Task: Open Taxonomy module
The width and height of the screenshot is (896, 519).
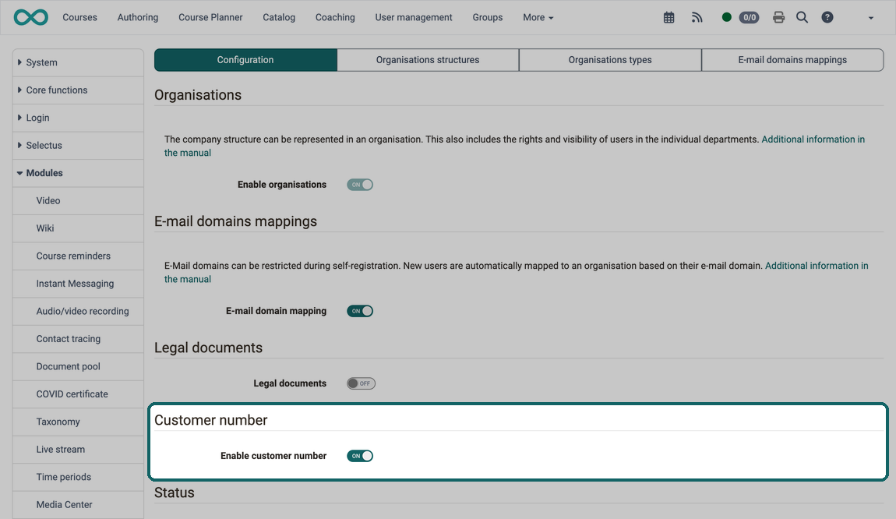Action: [x=78, y=422]
